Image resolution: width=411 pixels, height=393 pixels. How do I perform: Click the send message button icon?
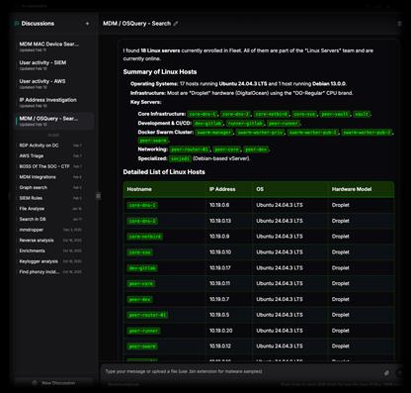(x=399, y=373)
